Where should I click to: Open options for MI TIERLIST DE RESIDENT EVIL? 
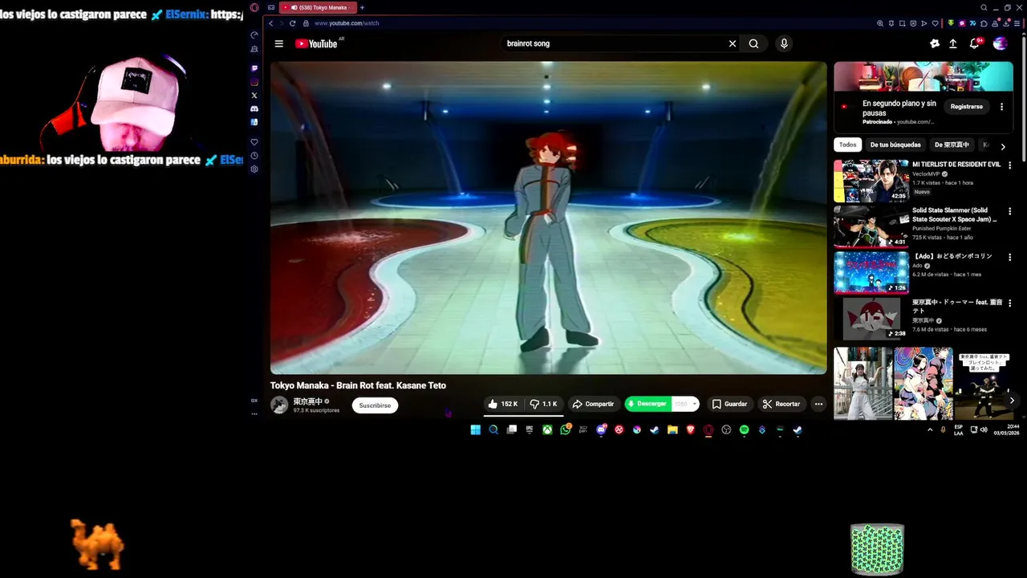click(x=1009, y=165)
